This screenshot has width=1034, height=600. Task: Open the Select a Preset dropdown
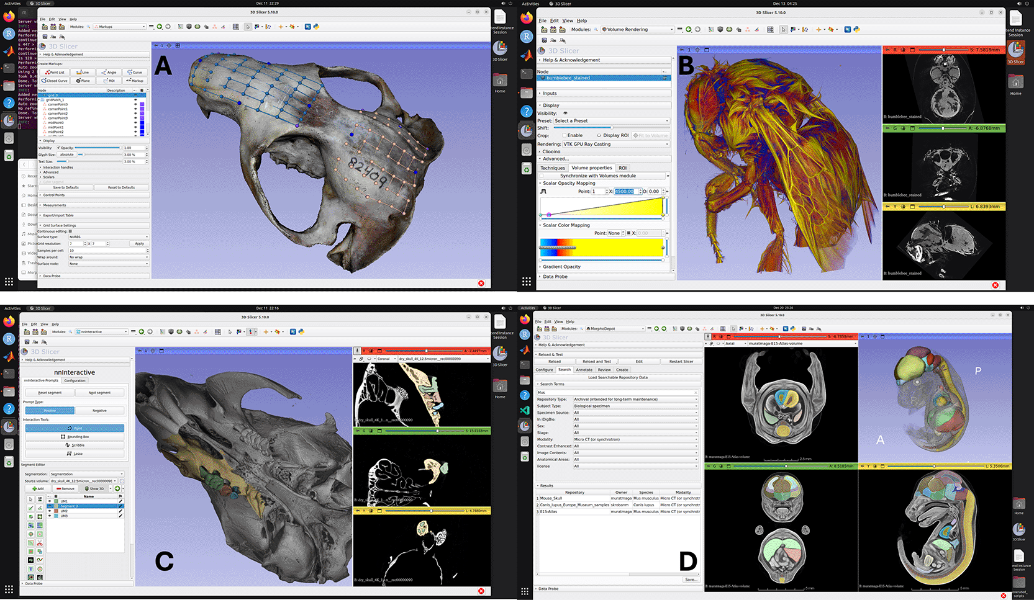coord(611,121)
